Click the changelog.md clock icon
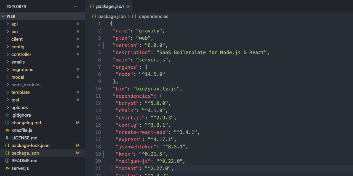 7,123
